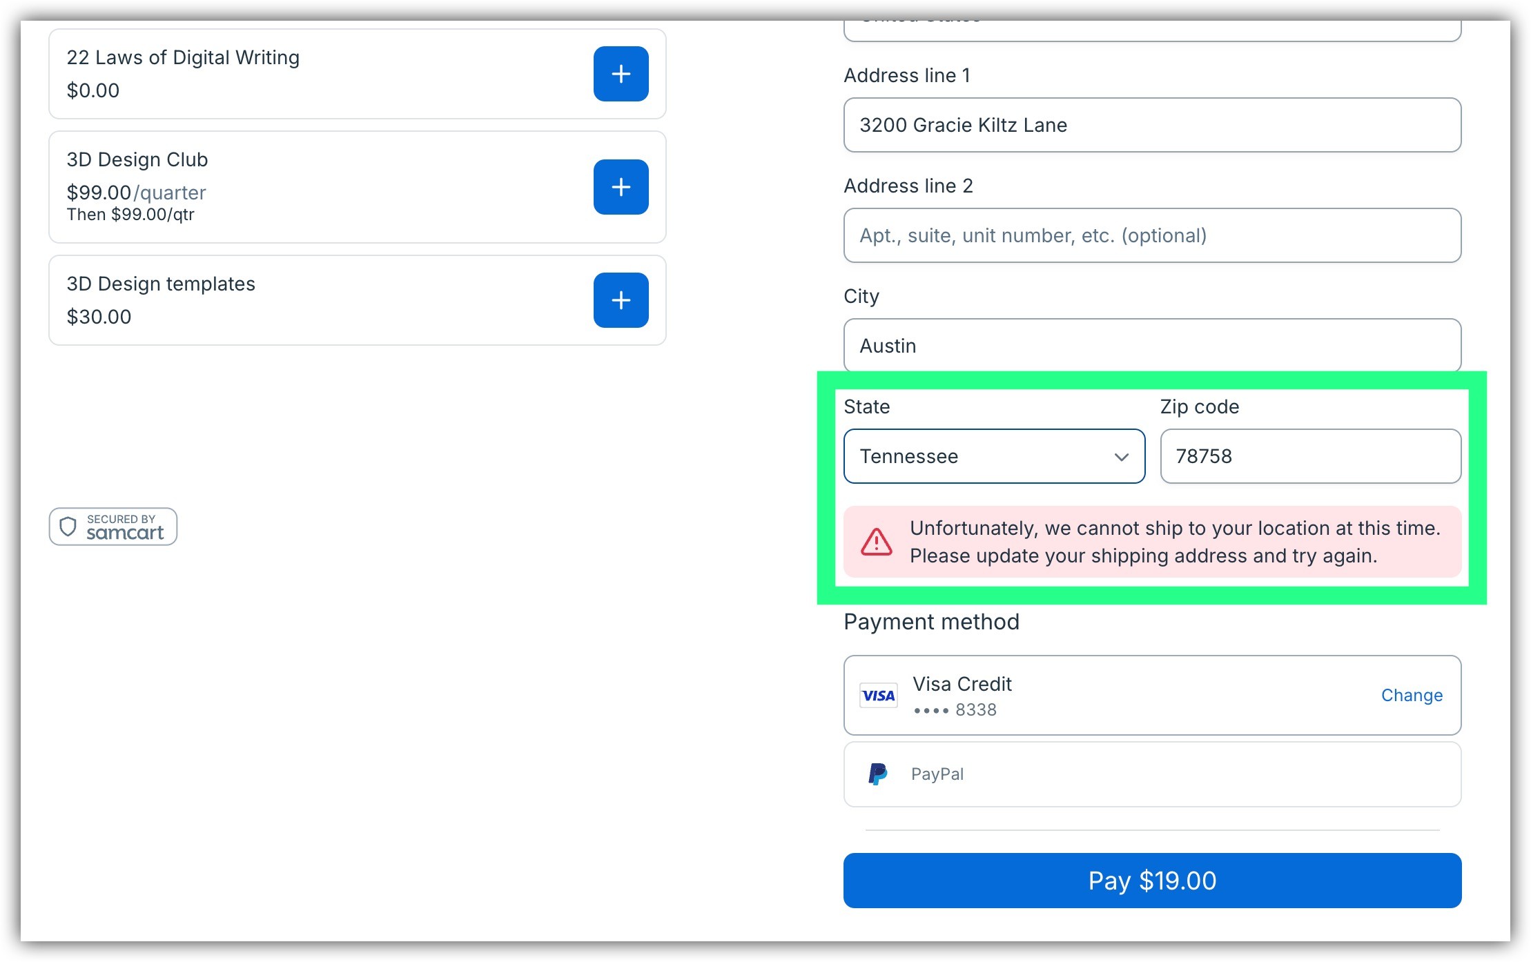Viewport: 1531px width, 962px height.
Task: Click the PayPal logo icon
Action: click(x=877, y=774)
